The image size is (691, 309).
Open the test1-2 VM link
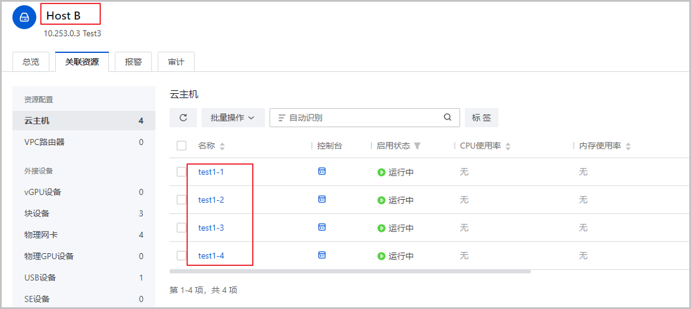click(x=211, y=200)
